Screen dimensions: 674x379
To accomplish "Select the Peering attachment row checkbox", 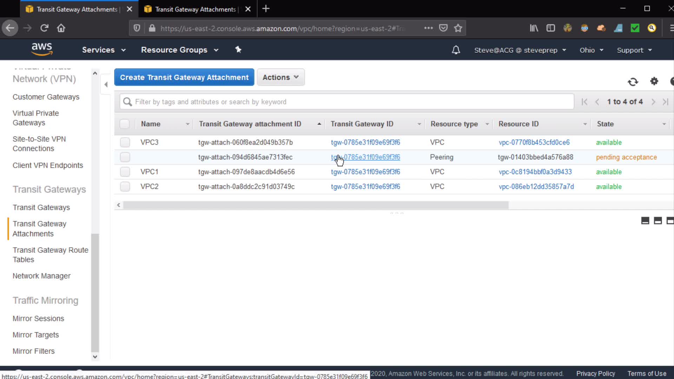I will click(125, 157).
